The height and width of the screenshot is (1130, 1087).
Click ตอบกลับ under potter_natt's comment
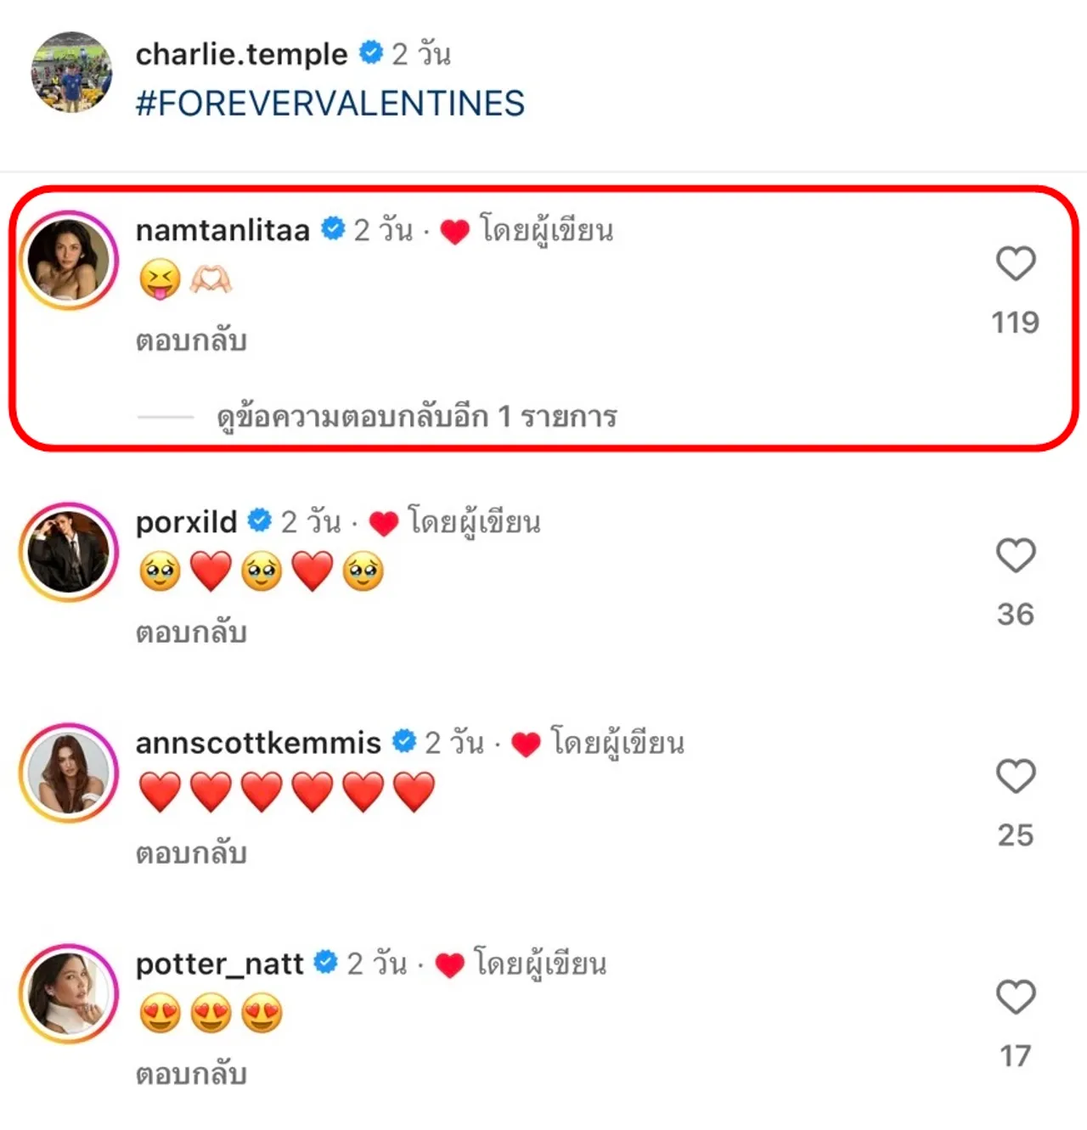(x=192, y=1074)
